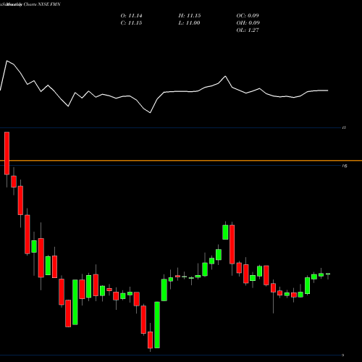The width and height of the screenshot is (362, 362).
Task: Select the open value 'O: 11.14'
Action: [131, 16]
